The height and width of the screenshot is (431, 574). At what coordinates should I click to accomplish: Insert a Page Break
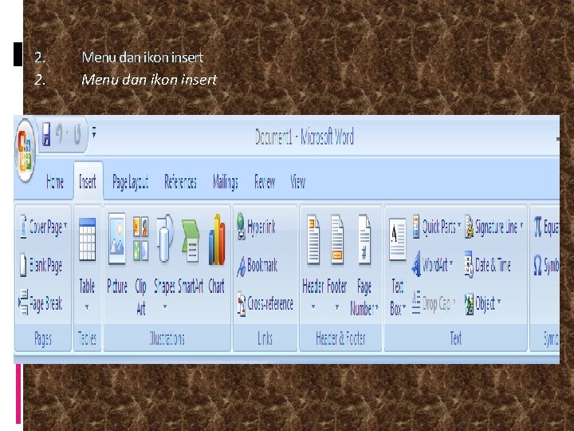point(41,303)
